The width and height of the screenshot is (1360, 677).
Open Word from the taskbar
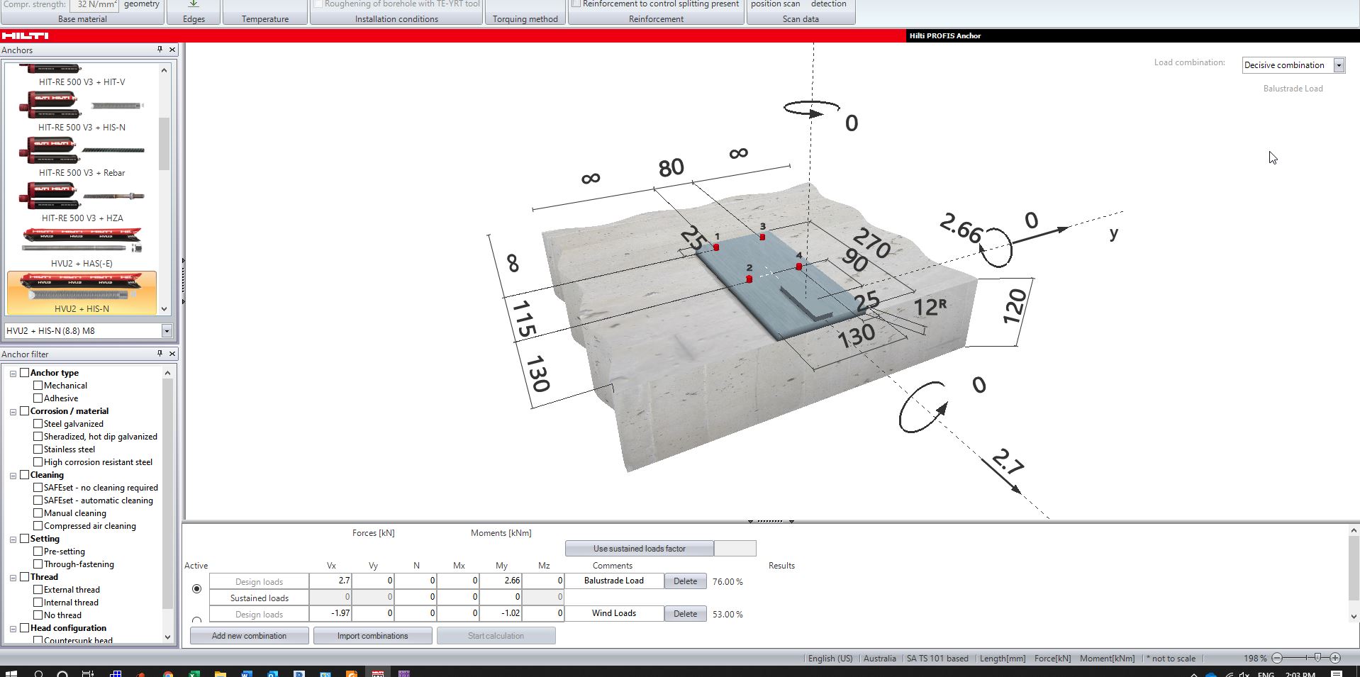(x=246, y=673)
